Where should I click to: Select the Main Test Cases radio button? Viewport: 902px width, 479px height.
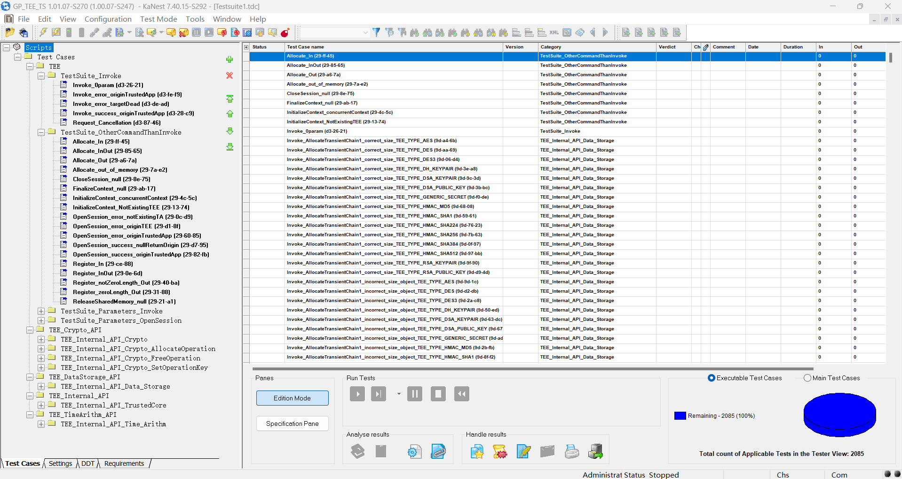tap(807, 378)
